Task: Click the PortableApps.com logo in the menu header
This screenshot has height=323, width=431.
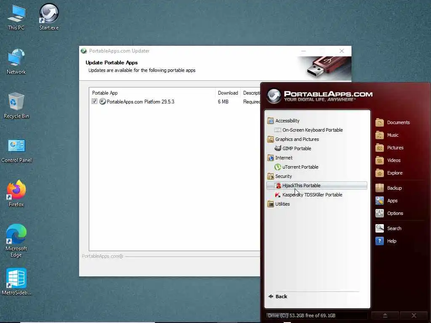Action: [320, 96]
